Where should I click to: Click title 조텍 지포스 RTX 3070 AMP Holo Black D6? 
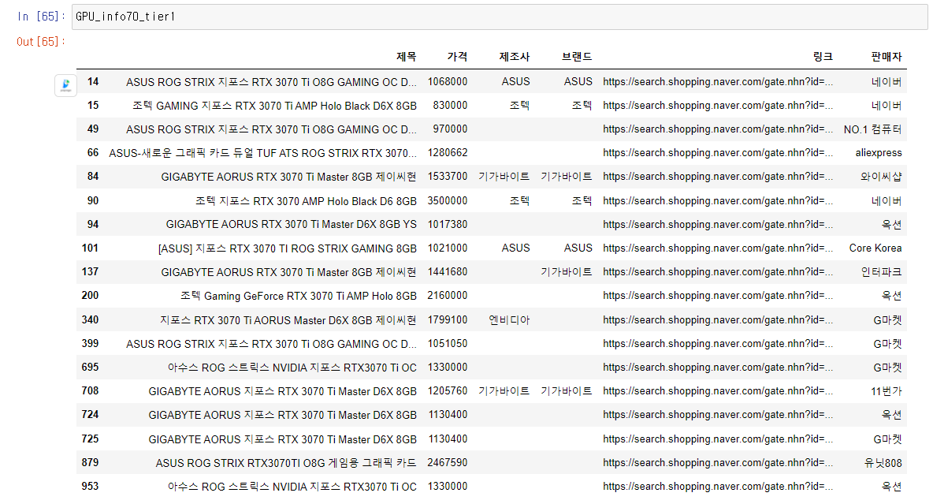[306, 201]
